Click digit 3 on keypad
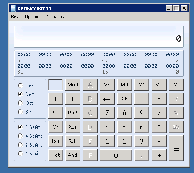The height and width of the screenshot is (173, 194). point(142,141)
